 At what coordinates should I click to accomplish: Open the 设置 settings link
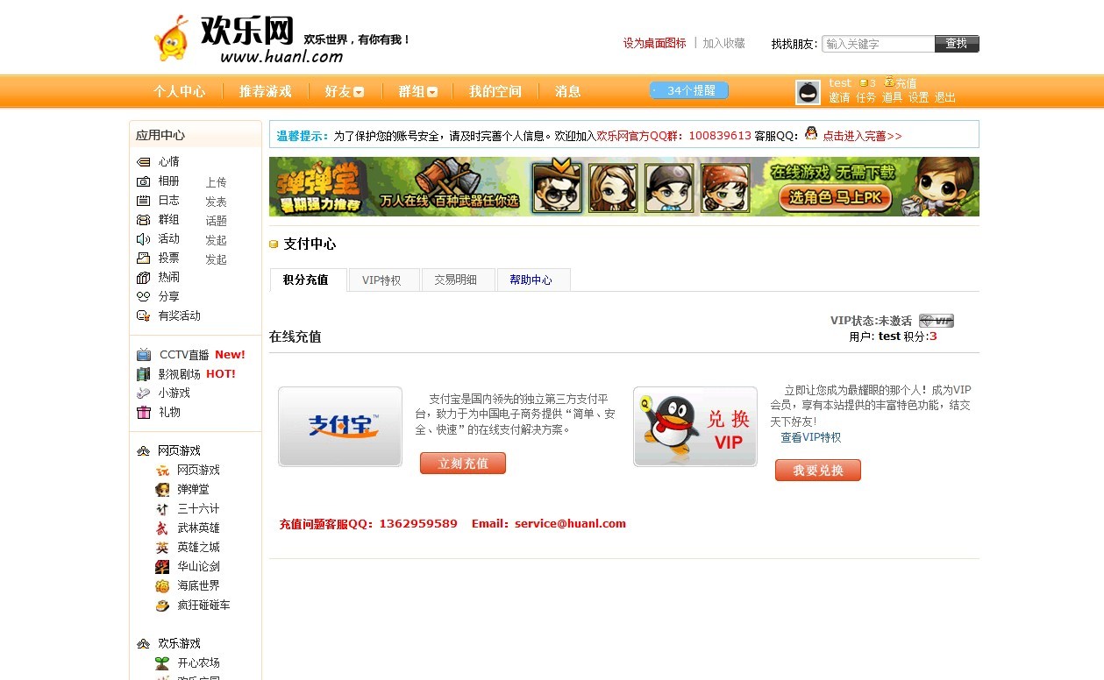point(919,98)
